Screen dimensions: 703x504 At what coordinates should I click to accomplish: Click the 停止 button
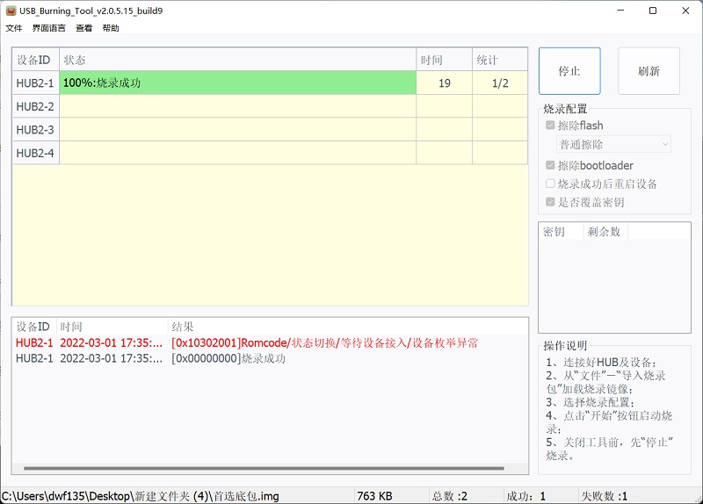coord(569,71)
